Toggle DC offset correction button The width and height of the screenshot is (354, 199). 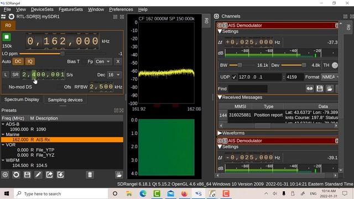point(18,61)
